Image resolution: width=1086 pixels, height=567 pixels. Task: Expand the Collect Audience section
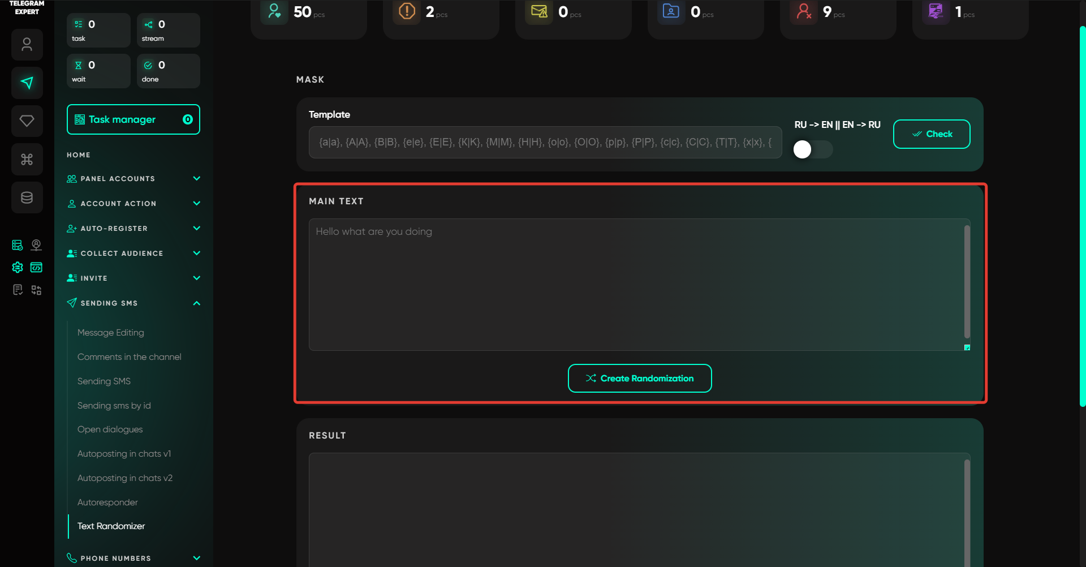click(133, 254)
